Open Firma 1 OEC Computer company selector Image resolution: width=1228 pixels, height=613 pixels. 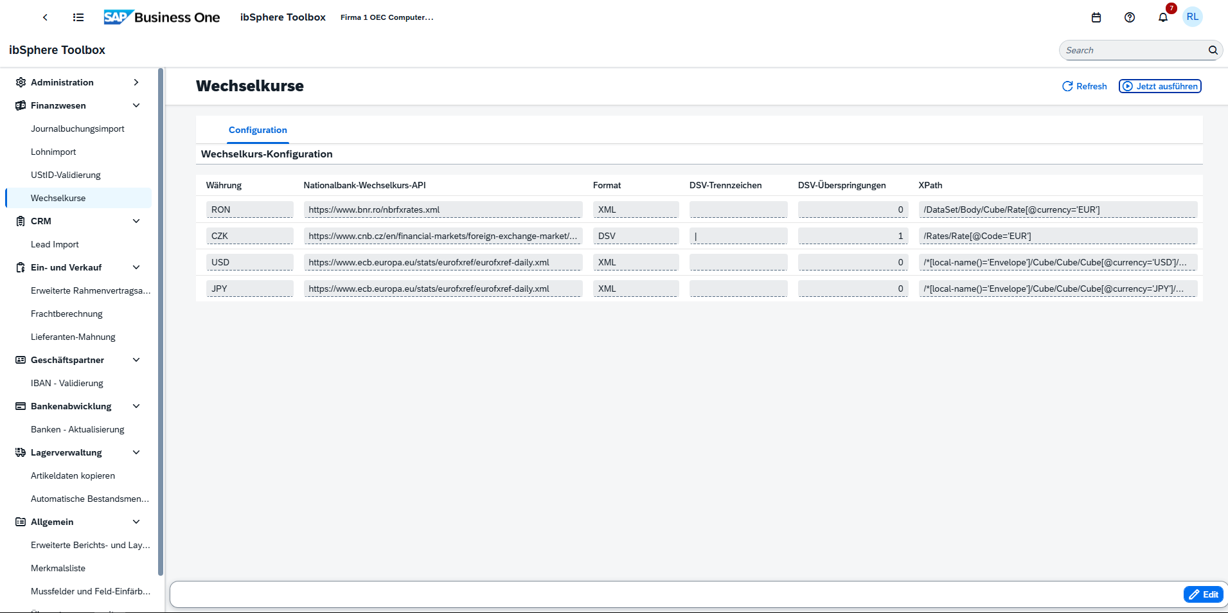click(387, 17)
